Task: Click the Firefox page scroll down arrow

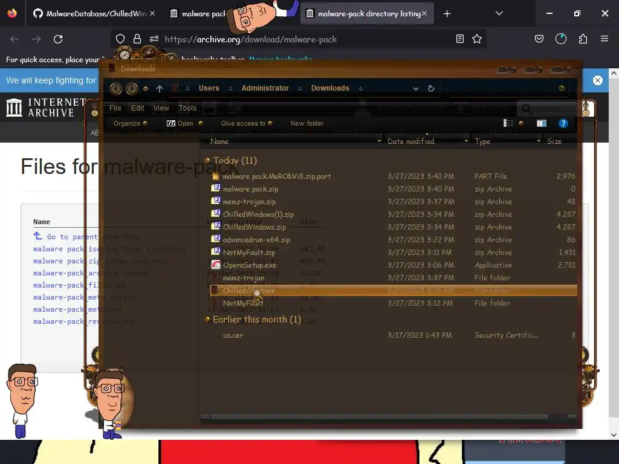Action: click(613, 434)
